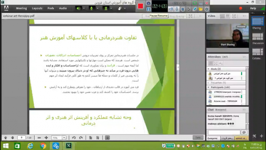Viewport: 266px width, 150px height.
Task: Open the raise hand status dropdown arrow
Action: (125, 8)
